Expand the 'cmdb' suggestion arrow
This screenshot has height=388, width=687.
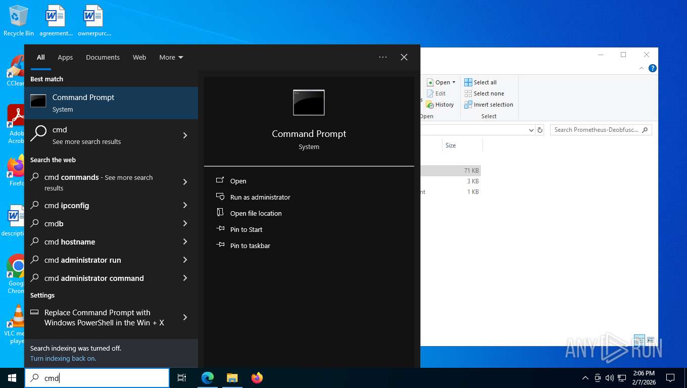[185, 223]
